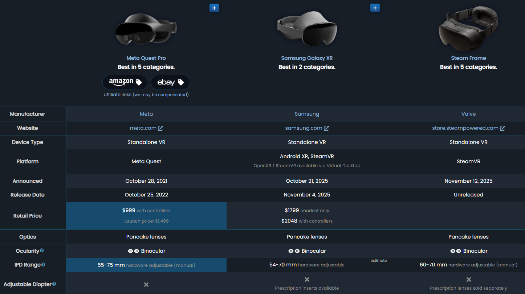525x294 pixels.
Task: Click the Device Type row label
Action: pyautogui.click(x=28, y=142)
